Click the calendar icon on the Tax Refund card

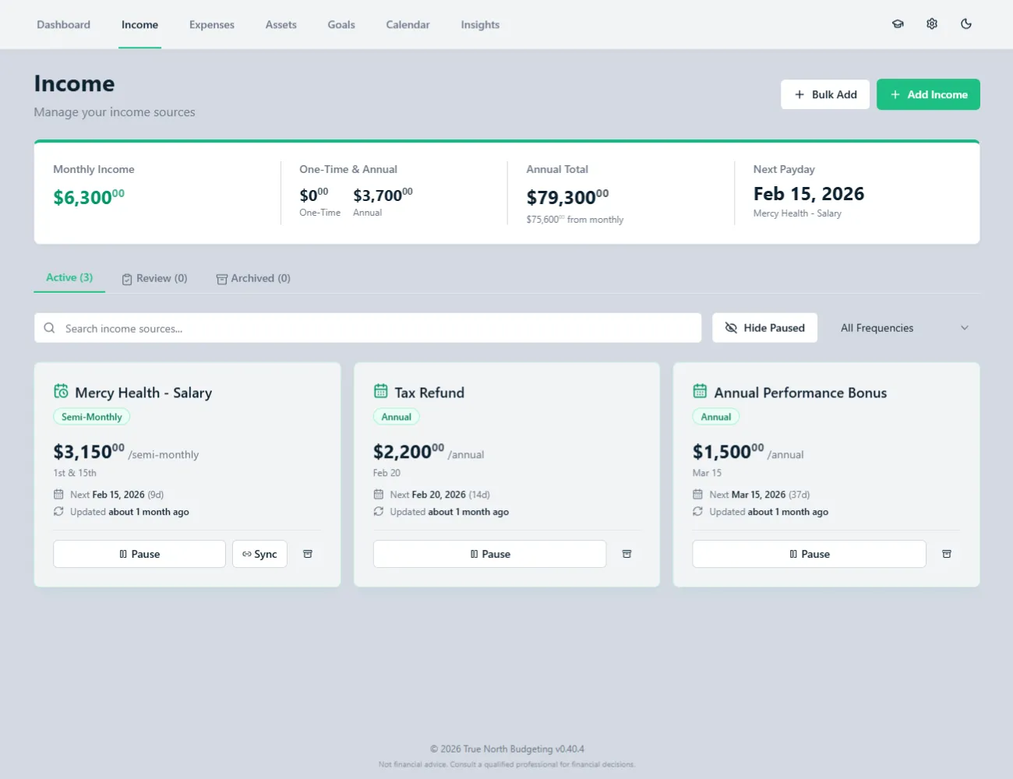click(x=381, y=392)
